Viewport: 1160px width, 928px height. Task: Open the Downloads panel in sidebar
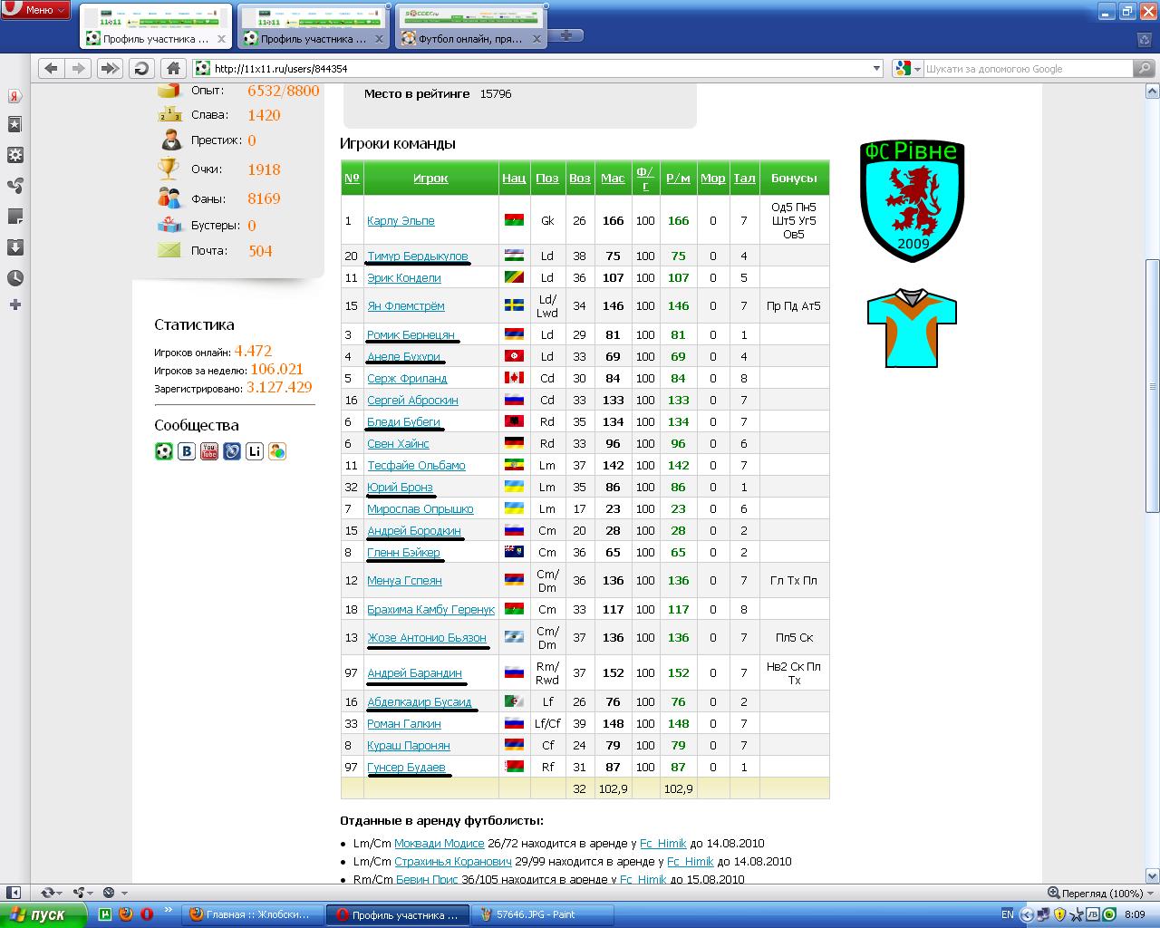[14, 247]
